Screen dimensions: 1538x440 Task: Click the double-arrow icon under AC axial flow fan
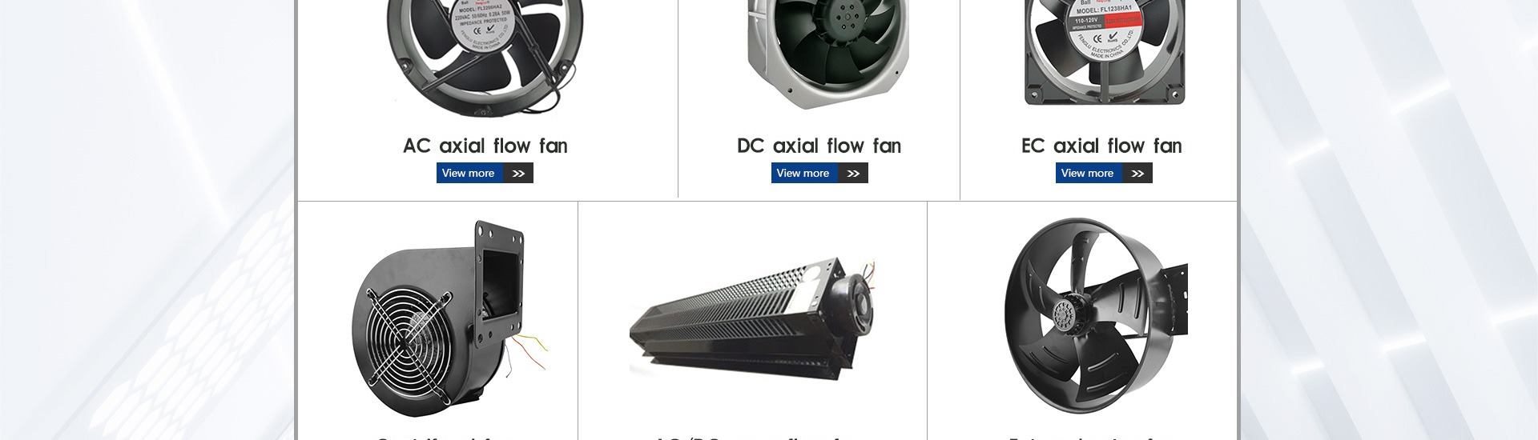(518, 173)
